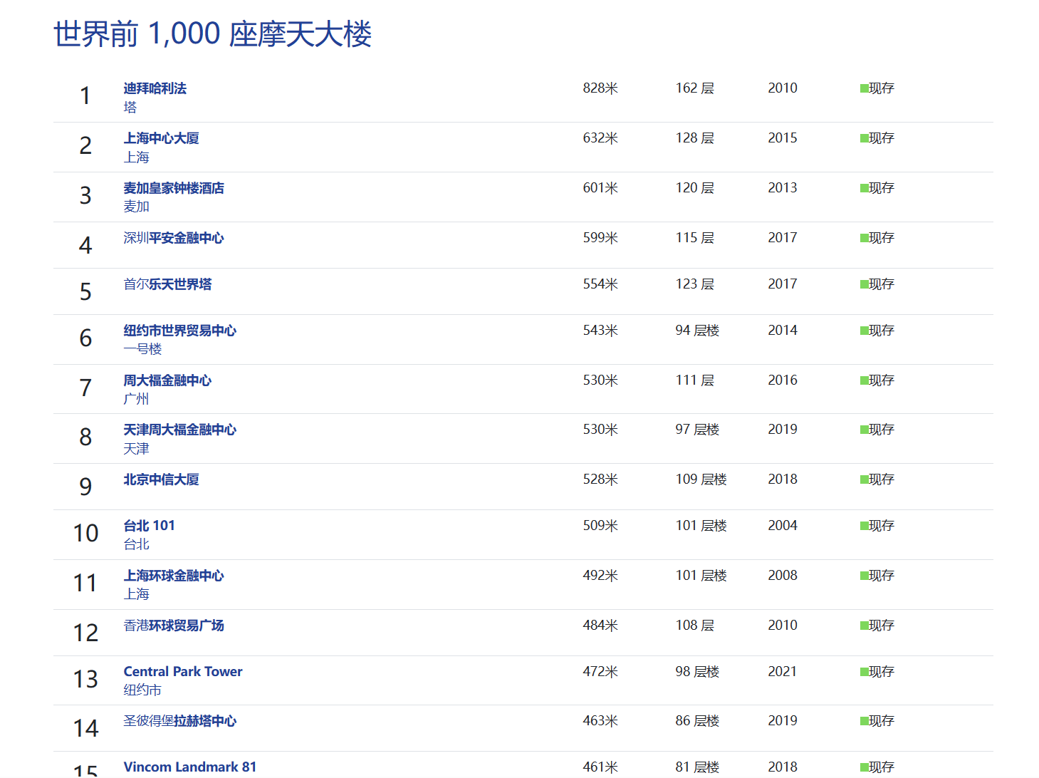Click the 世界前 1,000 座摩天大楼 heading
This screenshot has width=1039, height=778.
pos(212,34)
